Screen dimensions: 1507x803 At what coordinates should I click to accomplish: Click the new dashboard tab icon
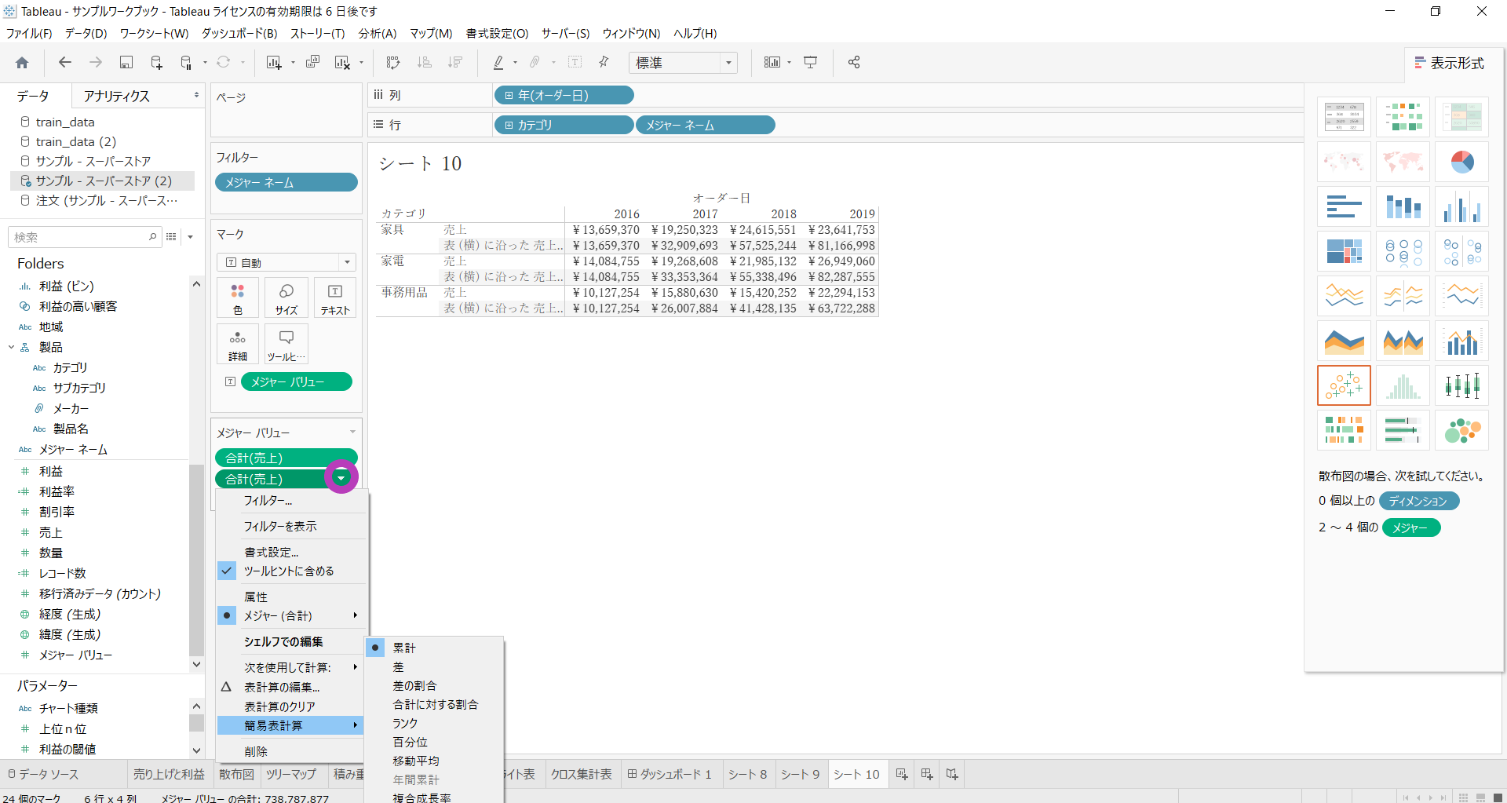[927, 775]
